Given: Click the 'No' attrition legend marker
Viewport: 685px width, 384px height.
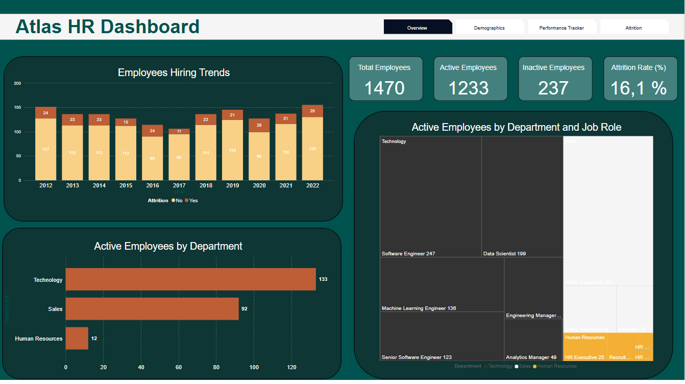Looking at the screenshot, I should (174, 201).
